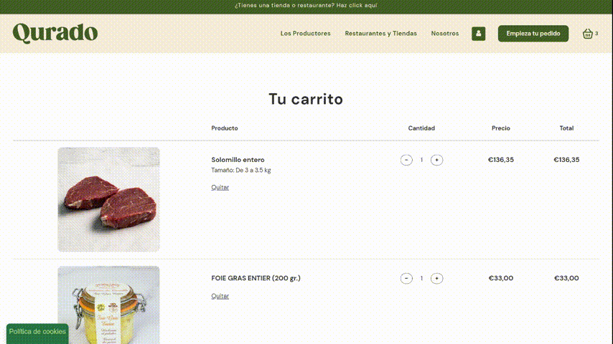Click the top banner store or restaurant link
The height and width of the screenshot is (344, 613).
[306, 6]
